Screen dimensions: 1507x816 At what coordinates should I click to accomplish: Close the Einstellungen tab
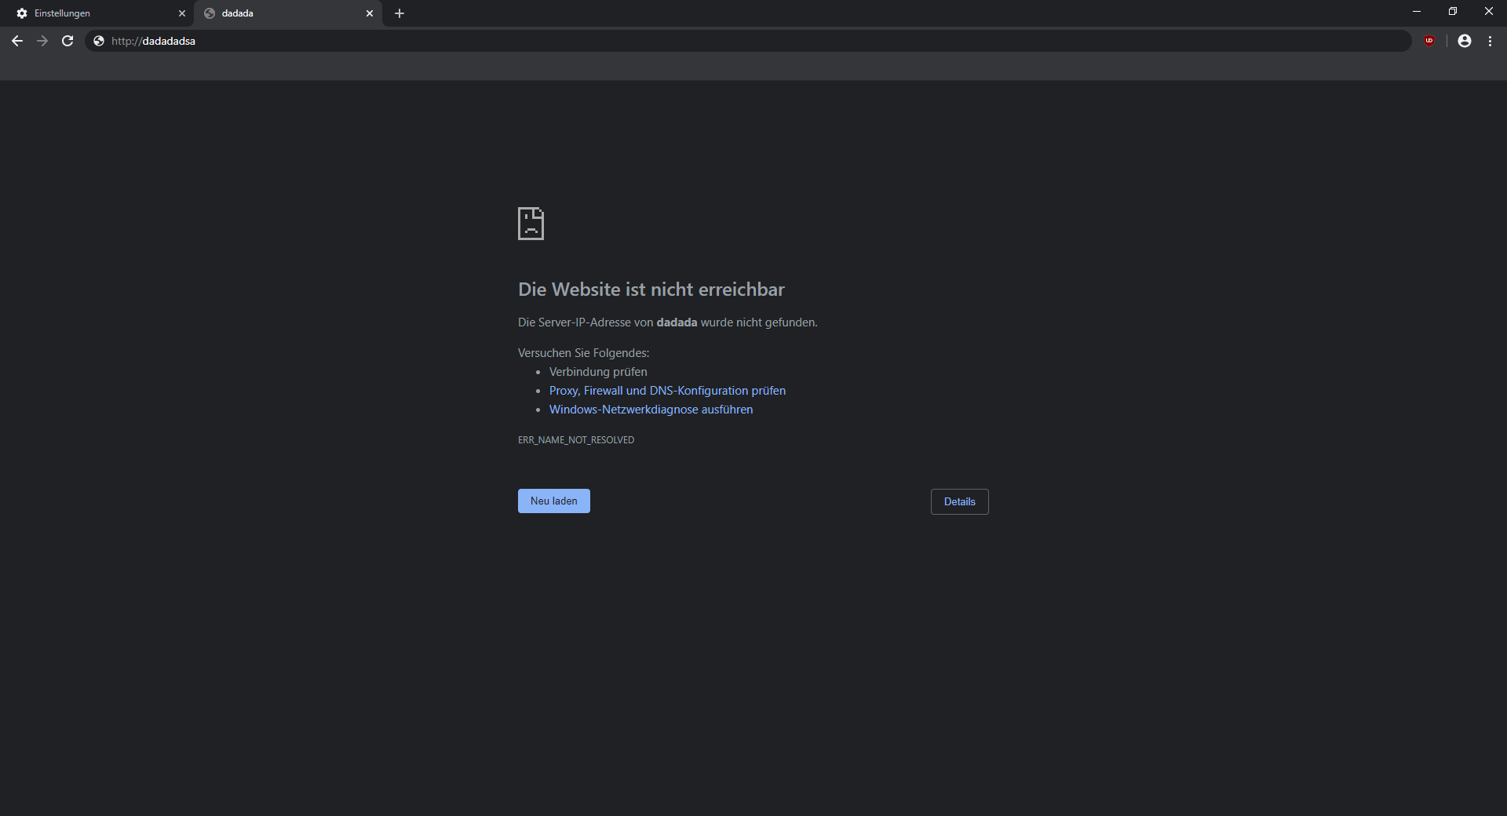[x=182, y=13]
